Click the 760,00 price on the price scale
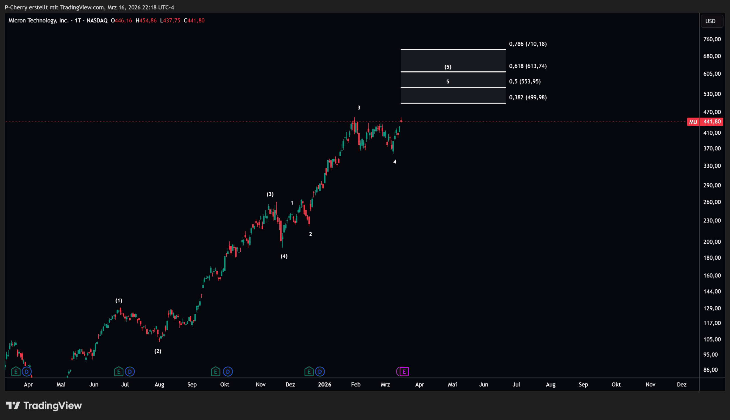 pyautogui.click(x=711, y=39)
